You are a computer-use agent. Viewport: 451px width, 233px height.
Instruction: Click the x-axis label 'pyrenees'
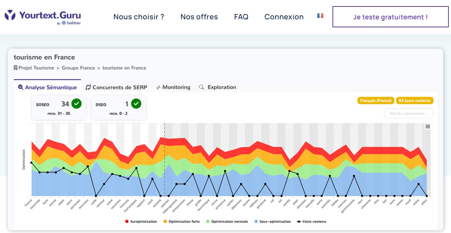[76, 204]
